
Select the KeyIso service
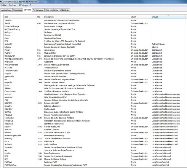click(x=7, y=35)
